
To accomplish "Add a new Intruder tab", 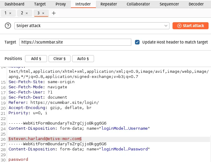I will 54,13.
